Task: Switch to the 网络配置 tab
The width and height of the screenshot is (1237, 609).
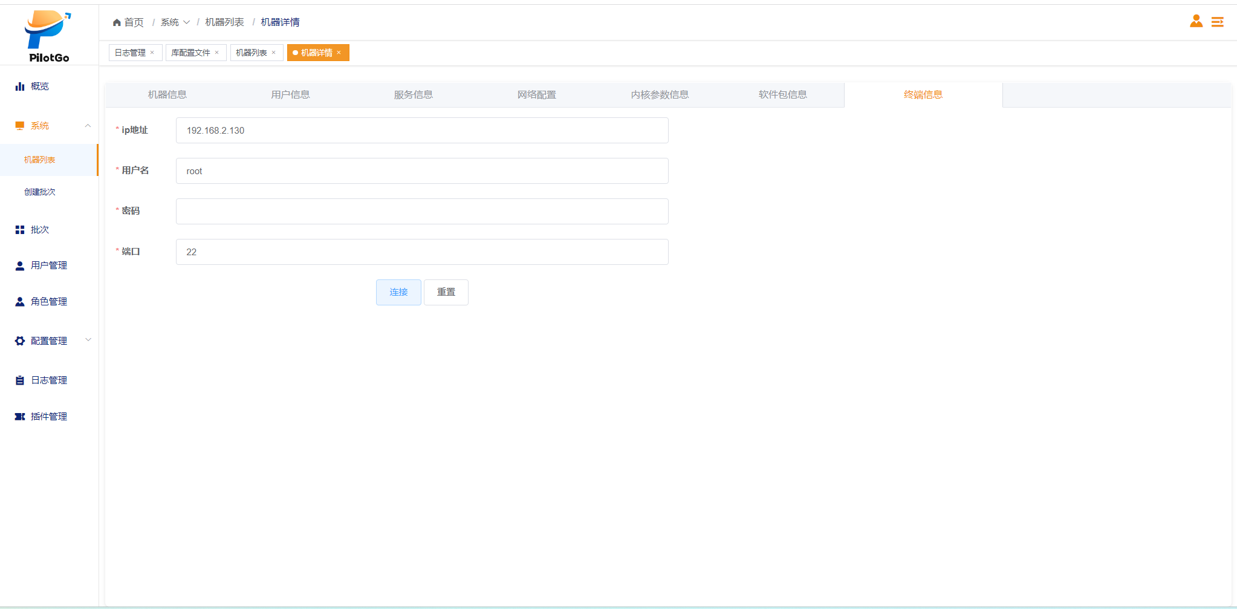Action: pyautogui.click(x=536, y=95)
